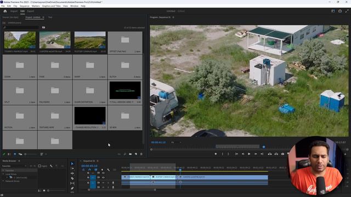Switch Project panel to Freeform view
The image size is (351, 197).
(20, 154)
